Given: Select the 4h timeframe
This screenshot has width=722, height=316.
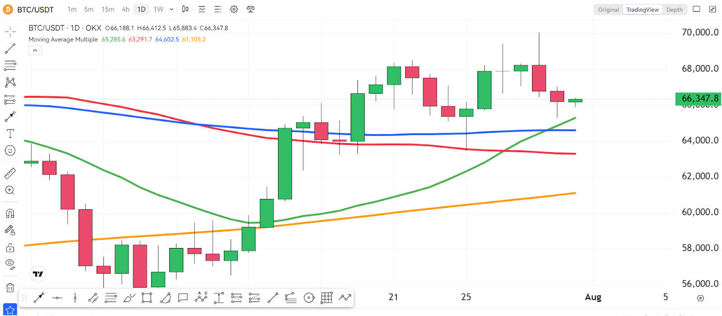Looking at the screenshot, I should click(125, 9).
